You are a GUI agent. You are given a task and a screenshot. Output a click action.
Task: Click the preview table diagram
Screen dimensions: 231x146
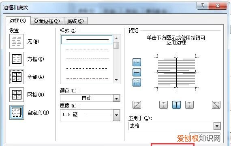click(x=176, y=72)
